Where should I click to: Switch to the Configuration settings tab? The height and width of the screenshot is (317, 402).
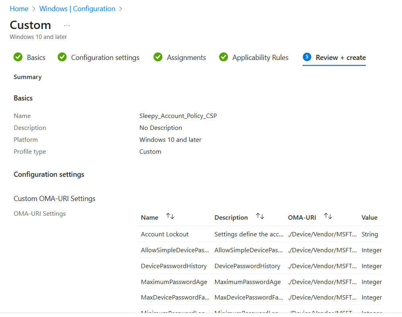pos(105,58)
